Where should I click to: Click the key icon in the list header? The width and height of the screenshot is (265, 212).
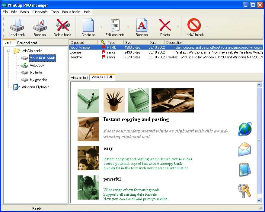(x=103, y=42)
